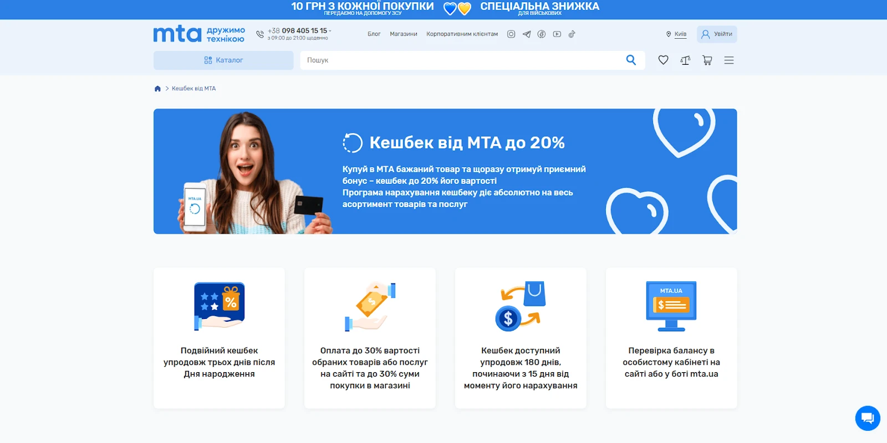Expand the hamburger menu
Screen dimensions: 887x443
point(729,60)
